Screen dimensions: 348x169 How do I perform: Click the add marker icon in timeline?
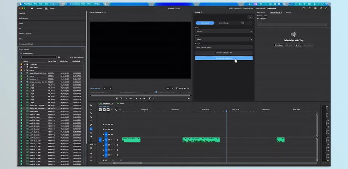pyautogui.click(x=112, y=110)
